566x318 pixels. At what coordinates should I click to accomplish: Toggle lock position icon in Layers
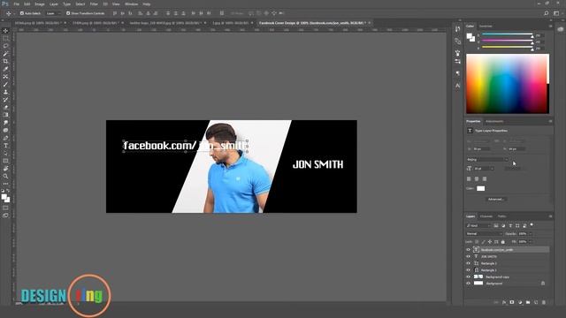(490, 242)
